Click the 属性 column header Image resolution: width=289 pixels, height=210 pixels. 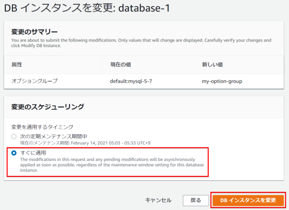17,65
